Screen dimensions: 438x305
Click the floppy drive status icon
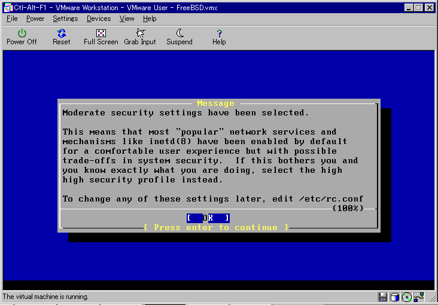[x=382, y=297]
